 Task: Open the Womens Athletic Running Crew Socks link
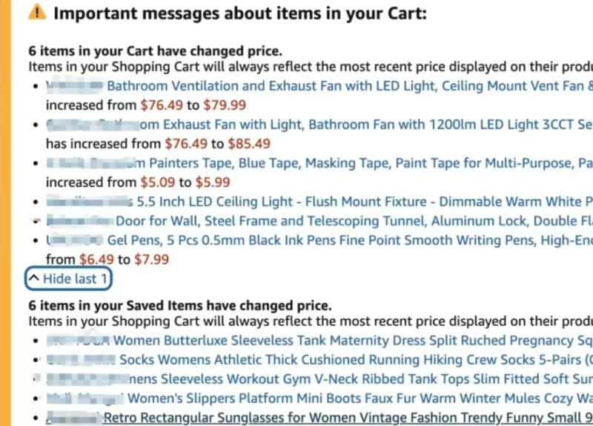[x=348, y=360]
